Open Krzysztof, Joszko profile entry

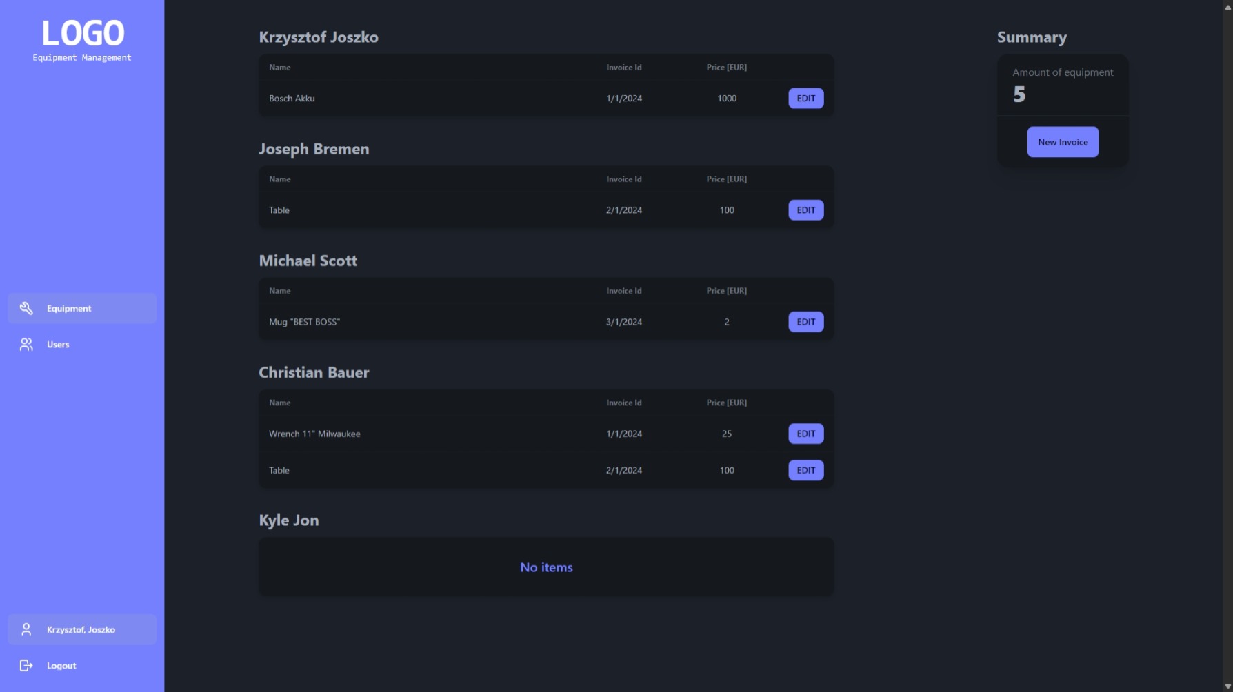tap(82, 629)
